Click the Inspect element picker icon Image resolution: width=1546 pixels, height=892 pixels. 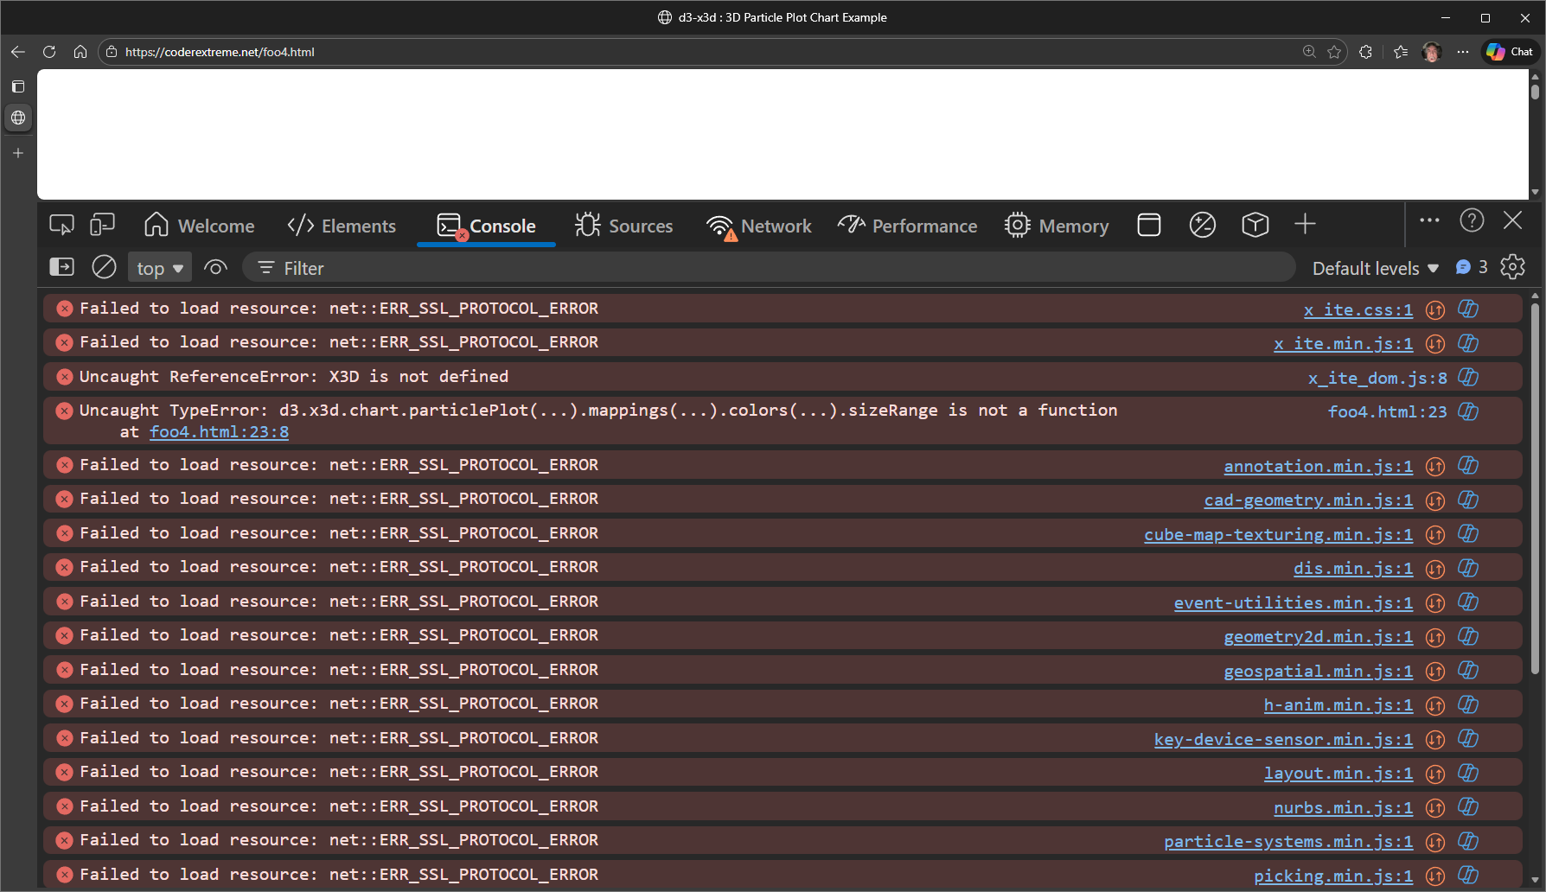(61, 225)
